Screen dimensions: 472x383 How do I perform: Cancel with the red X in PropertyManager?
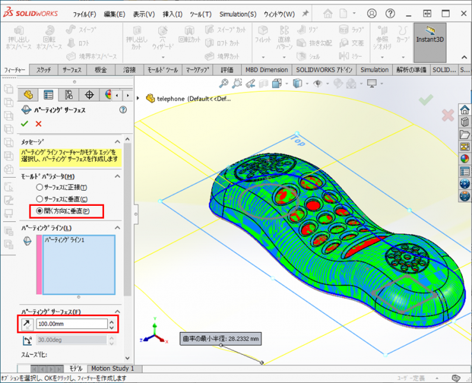(x=38, y=124)
